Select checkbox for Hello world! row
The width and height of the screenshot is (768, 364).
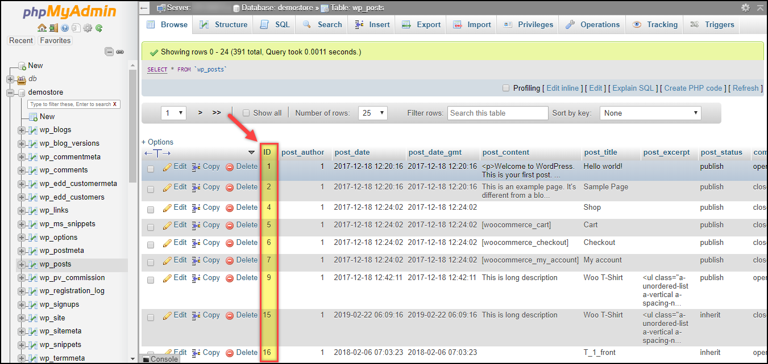[x=151, y=168]
